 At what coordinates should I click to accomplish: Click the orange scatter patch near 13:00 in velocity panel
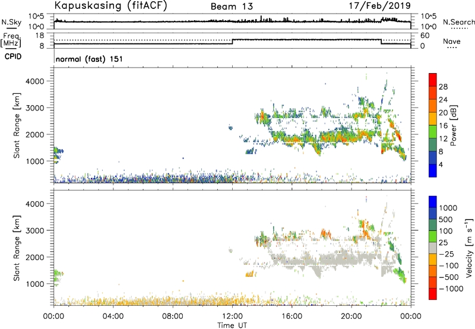[x=249, y=274]
